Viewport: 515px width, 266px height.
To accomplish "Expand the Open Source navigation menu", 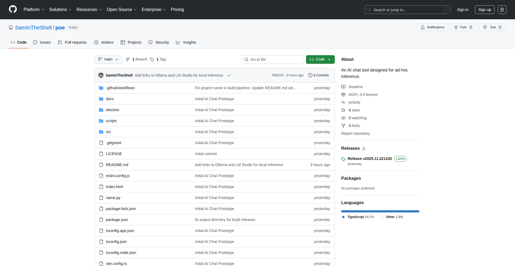I will tap(122, 10).
